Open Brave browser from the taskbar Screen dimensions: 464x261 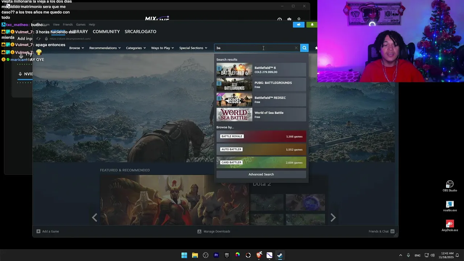[x=259, y=255]
